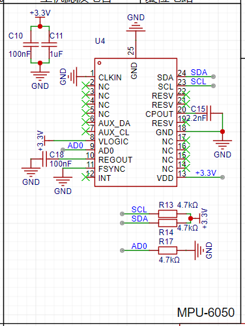245x326 pixels.
Task: Click resistor R13 on SCL line
Action: [x=167, y=214]
